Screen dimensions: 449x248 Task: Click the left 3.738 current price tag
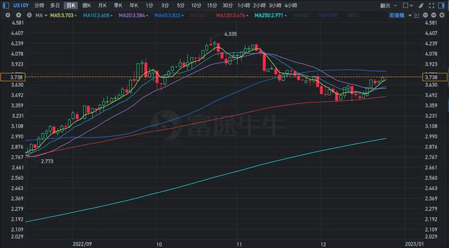click(13, 77)
